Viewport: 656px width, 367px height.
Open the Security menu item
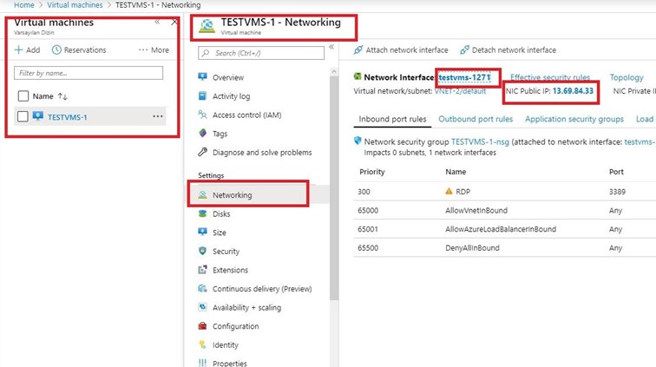(x=226, y=251)
